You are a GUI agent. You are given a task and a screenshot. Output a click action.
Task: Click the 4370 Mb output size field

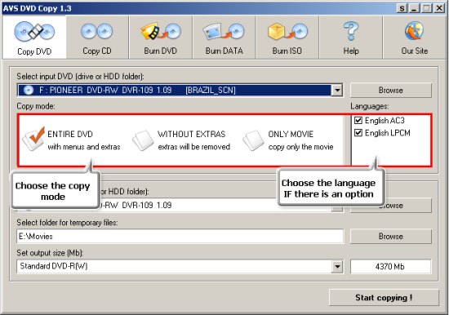390,267
